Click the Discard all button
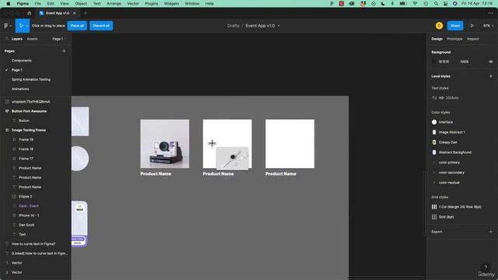This screenshot has height=280, width=498. coord(101,26)
